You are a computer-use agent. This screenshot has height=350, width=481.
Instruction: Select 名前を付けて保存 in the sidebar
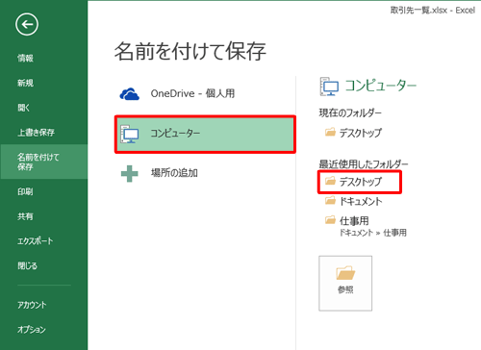coord(43,162)
